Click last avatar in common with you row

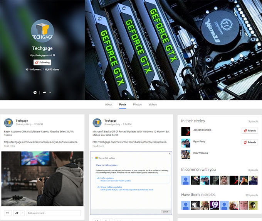[253, 180]
